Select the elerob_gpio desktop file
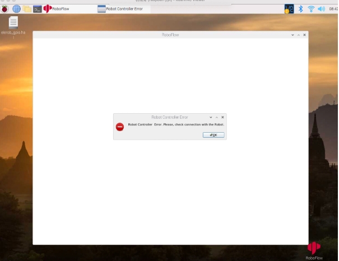 (x=13, y=27)
